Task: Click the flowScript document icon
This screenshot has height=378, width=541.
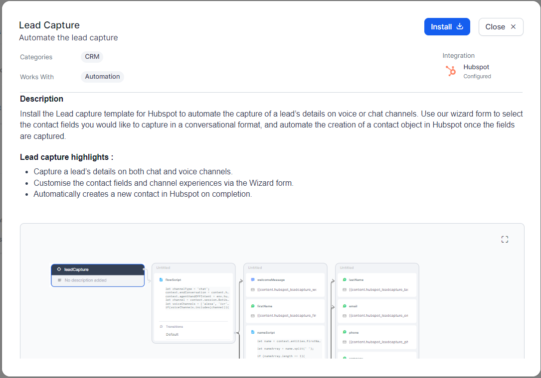Action: (161, 280)
